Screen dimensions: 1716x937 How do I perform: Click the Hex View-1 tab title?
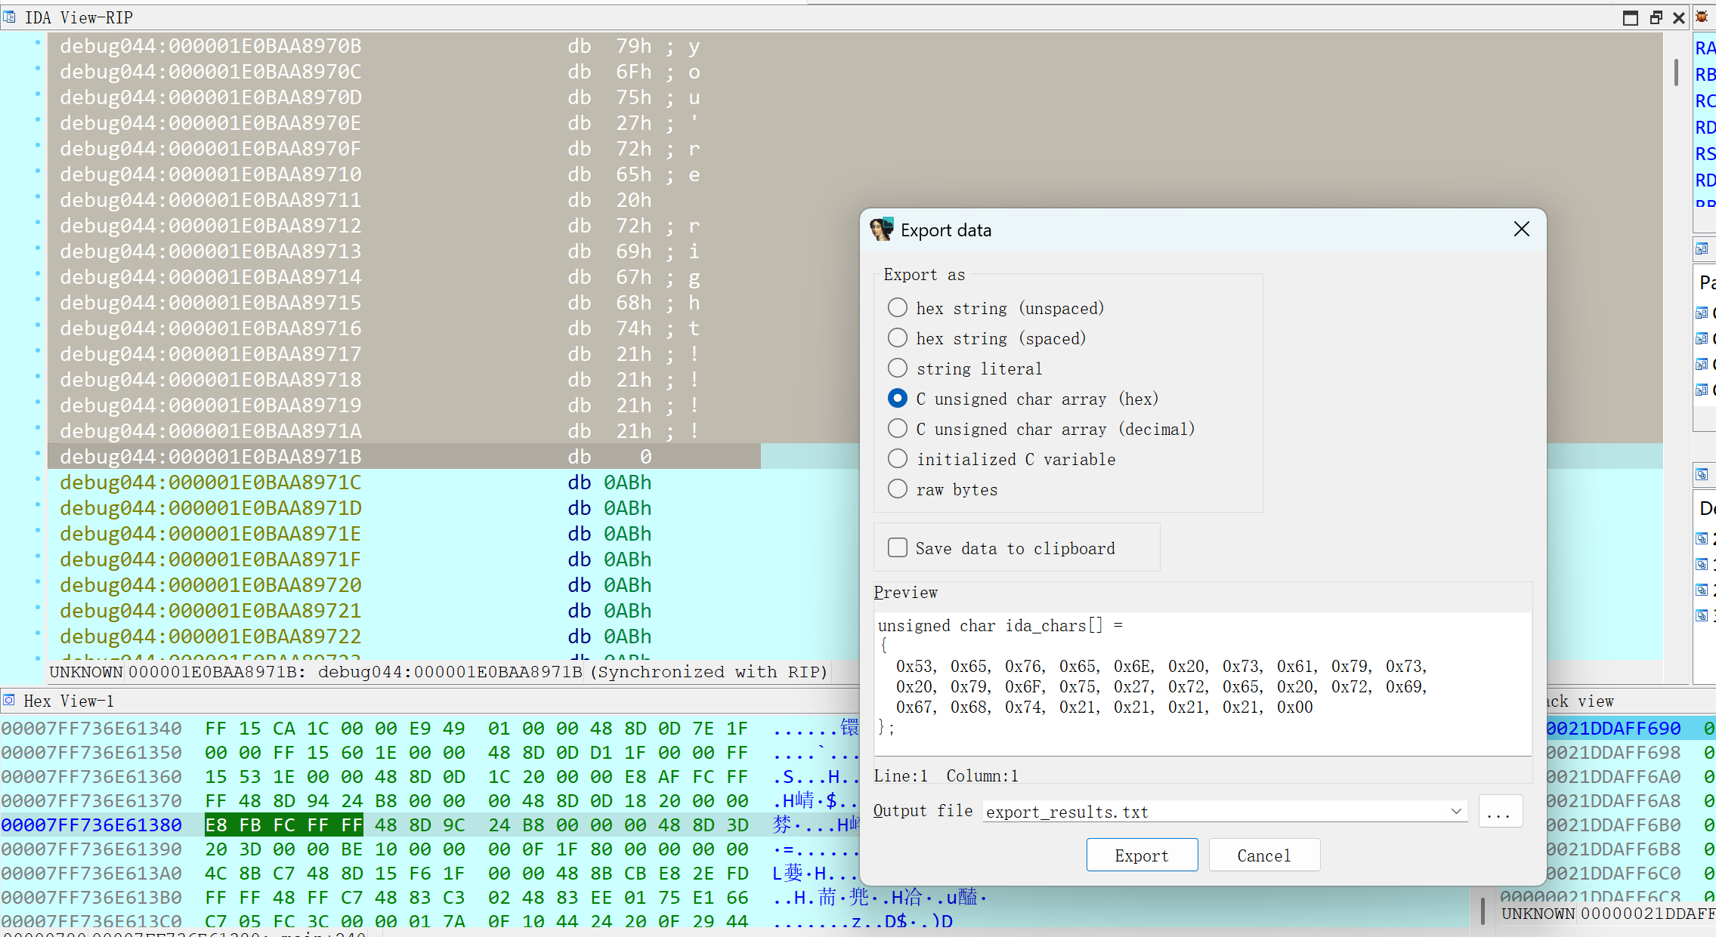pyautogui.click(x=68, y=701)
